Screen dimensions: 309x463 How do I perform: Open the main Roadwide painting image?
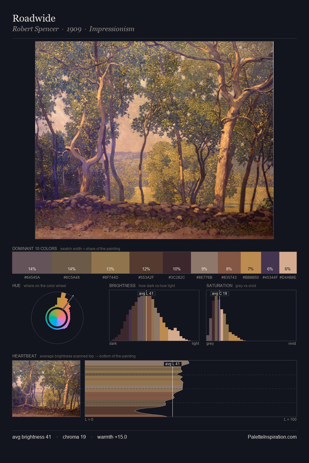(x=154, y=140)
